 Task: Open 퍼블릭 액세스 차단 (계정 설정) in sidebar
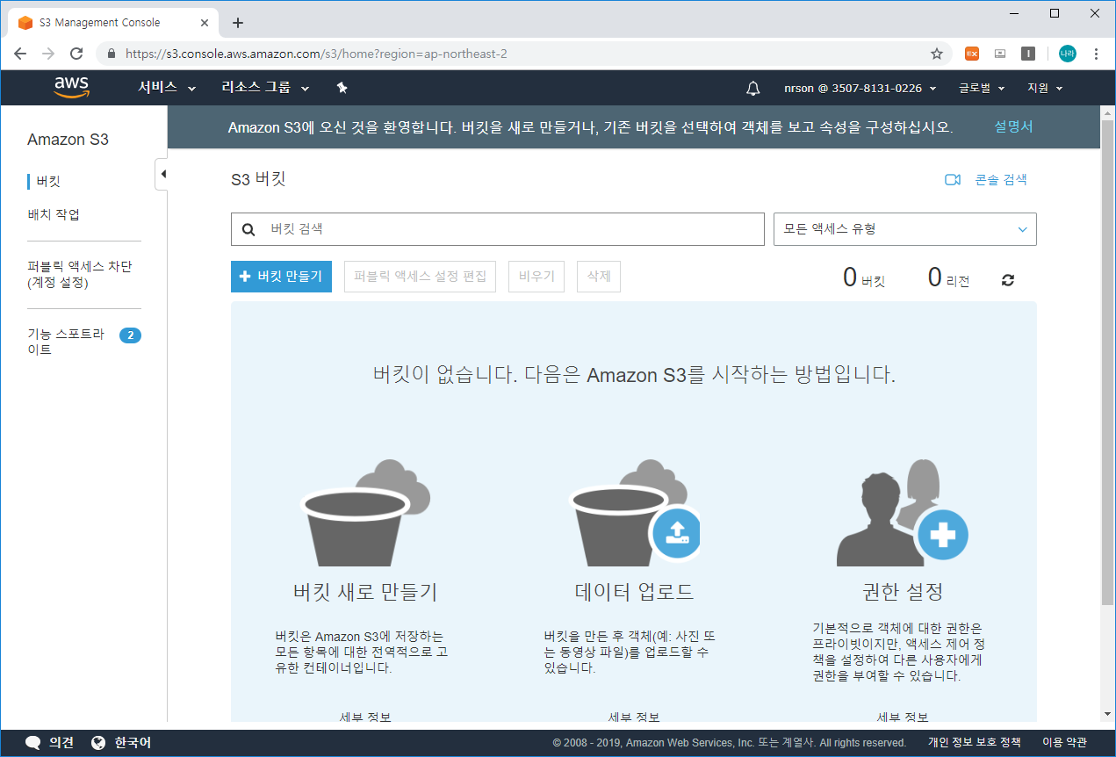(x=79, y=274)
